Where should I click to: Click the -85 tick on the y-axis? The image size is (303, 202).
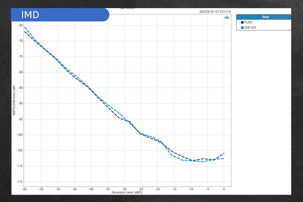point(20,88)
